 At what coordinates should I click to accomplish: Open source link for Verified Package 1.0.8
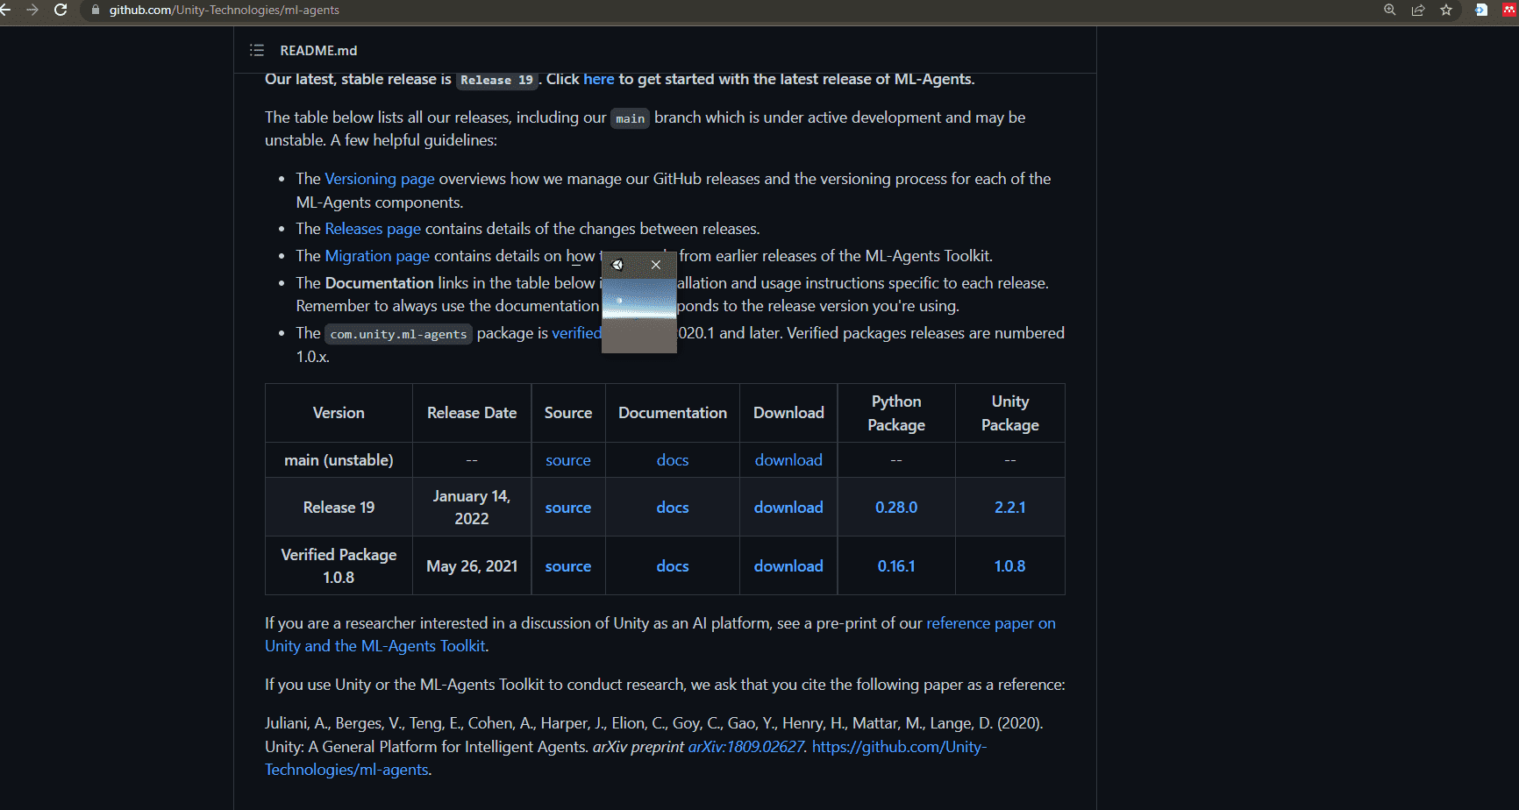568,566
